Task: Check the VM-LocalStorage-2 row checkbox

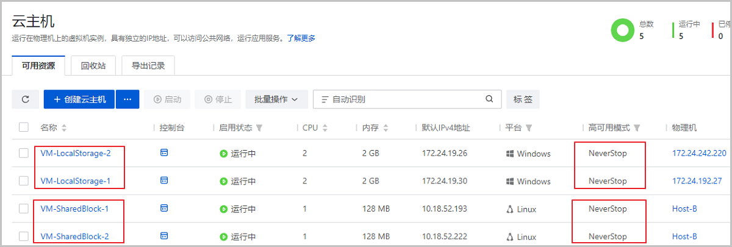Action: [x=24, y=153]
